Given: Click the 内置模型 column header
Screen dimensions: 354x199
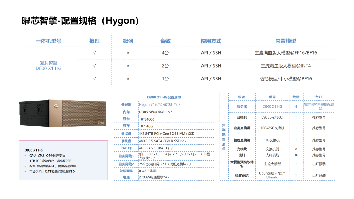Looking at the screenshot, I should tap(286, 41).
